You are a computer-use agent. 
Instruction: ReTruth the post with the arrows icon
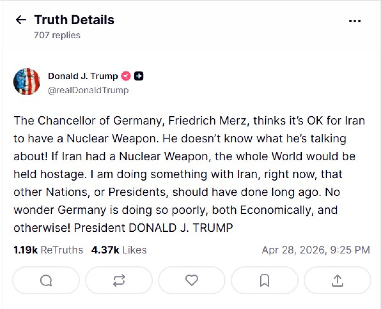(119, 280)
